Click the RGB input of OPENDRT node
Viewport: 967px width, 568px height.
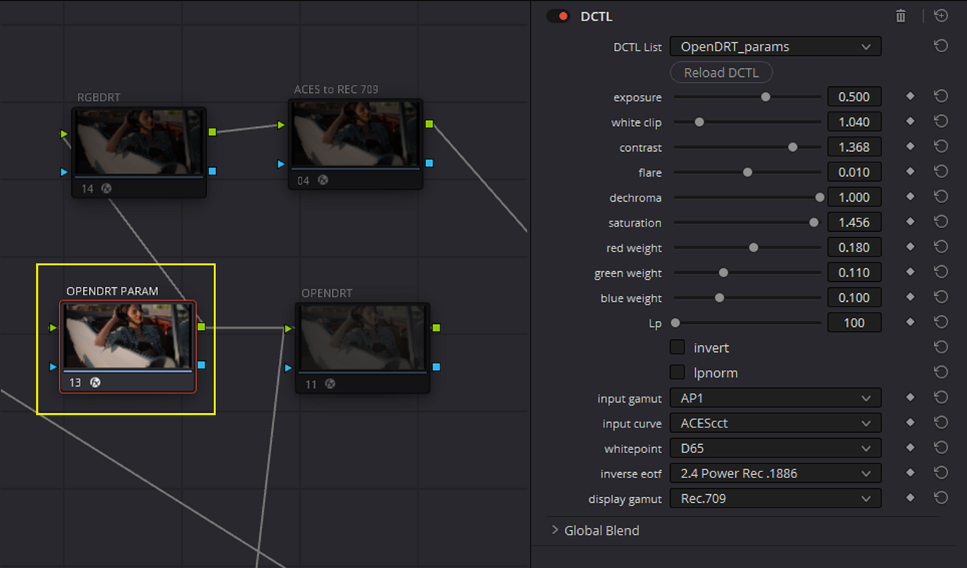pyautogui.click(x=289, y=329)
